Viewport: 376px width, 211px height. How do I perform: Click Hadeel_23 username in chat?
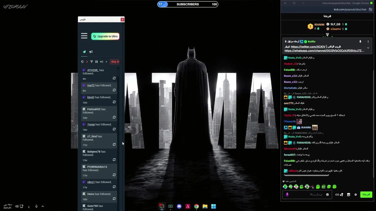click(x=291, y=64)
